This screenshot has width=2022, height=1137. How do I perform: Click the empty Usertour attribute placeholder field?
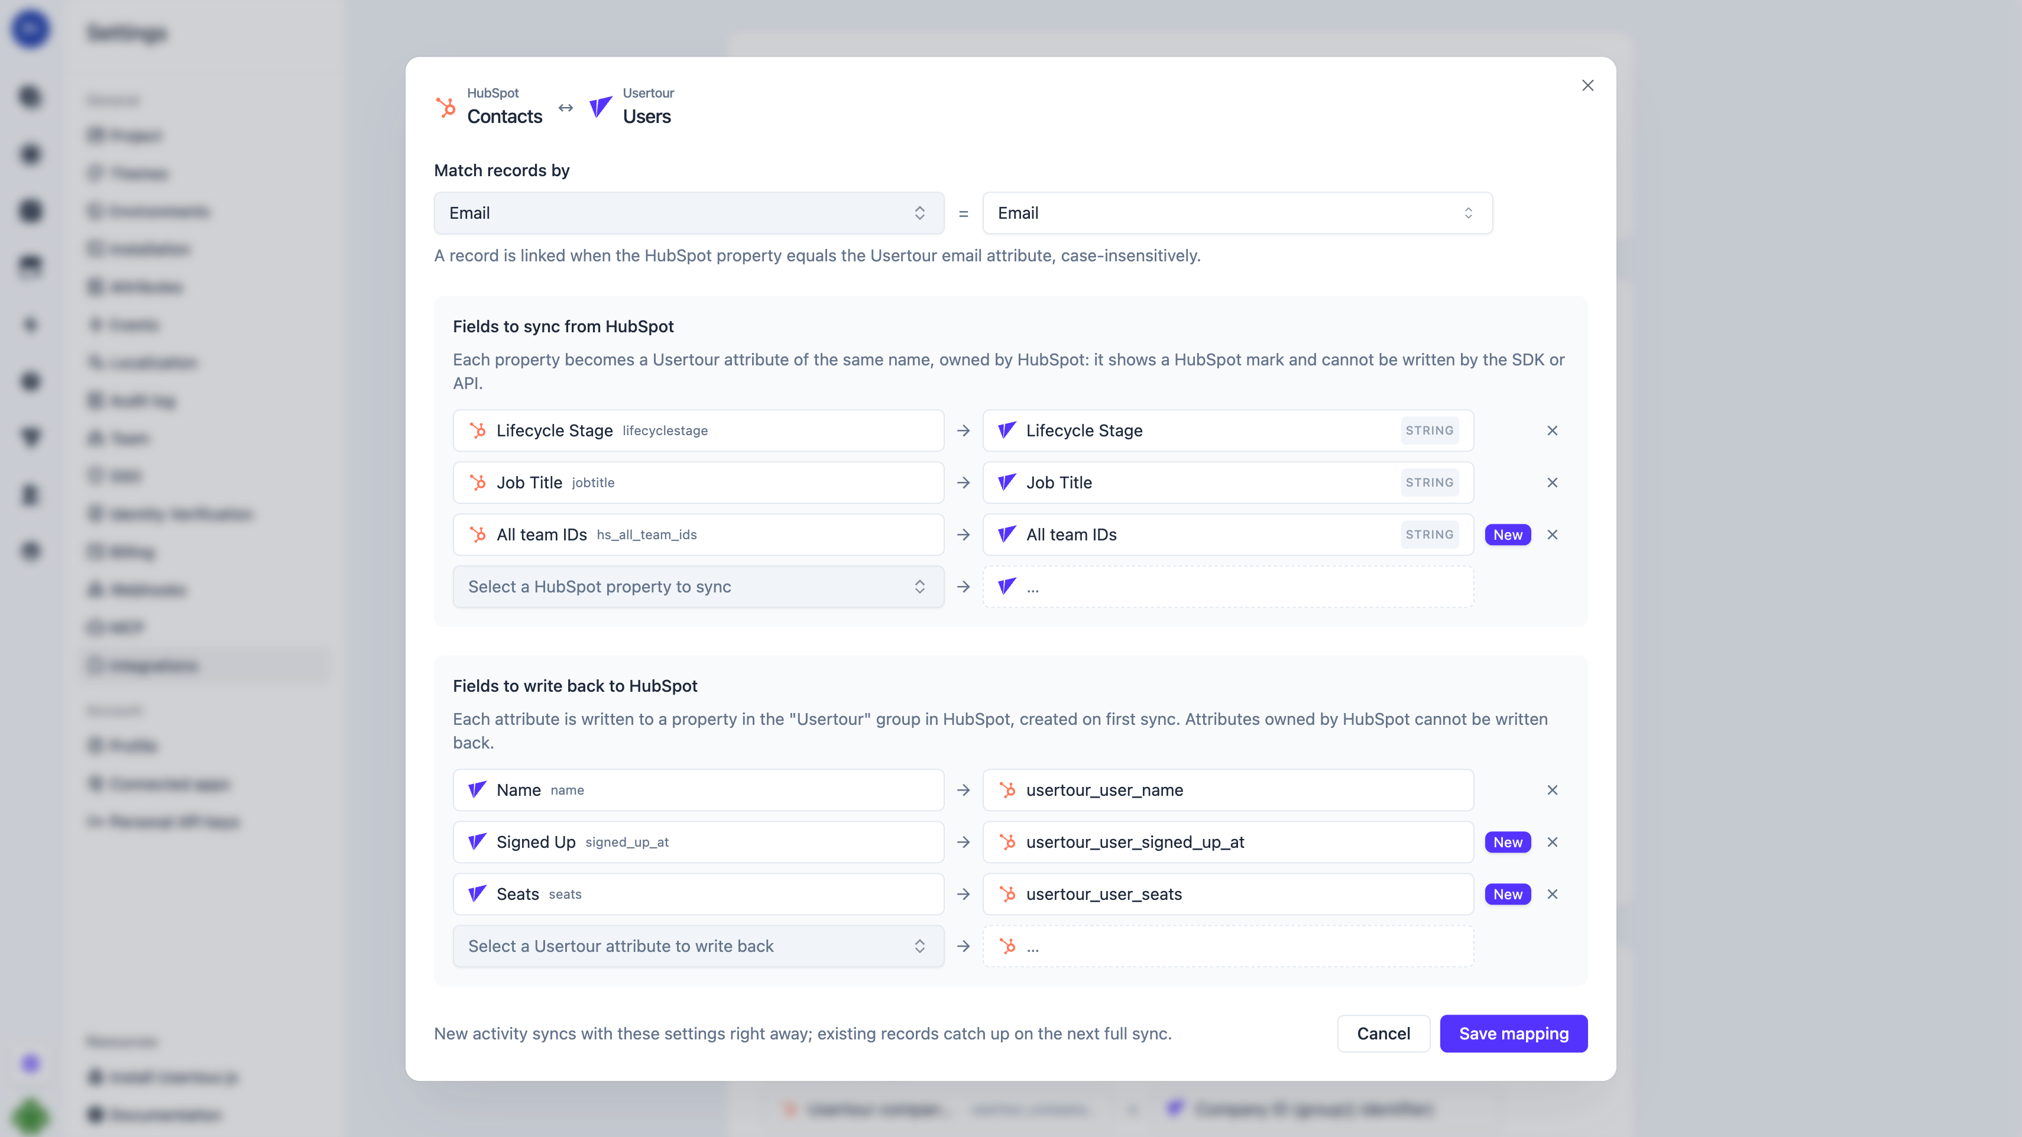(1227, 587)
